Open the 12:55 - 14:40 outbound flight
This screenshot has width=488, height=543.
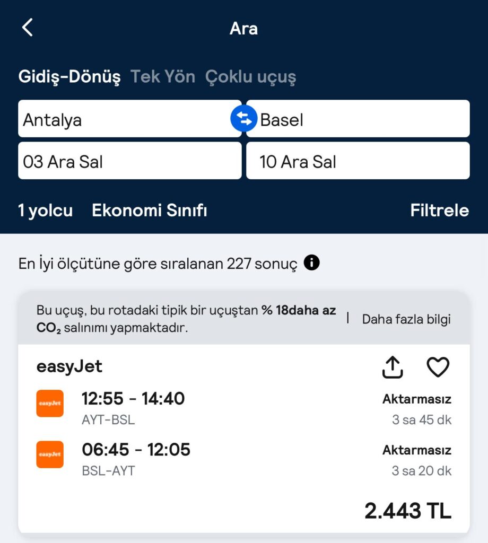[x=133, y=398]
